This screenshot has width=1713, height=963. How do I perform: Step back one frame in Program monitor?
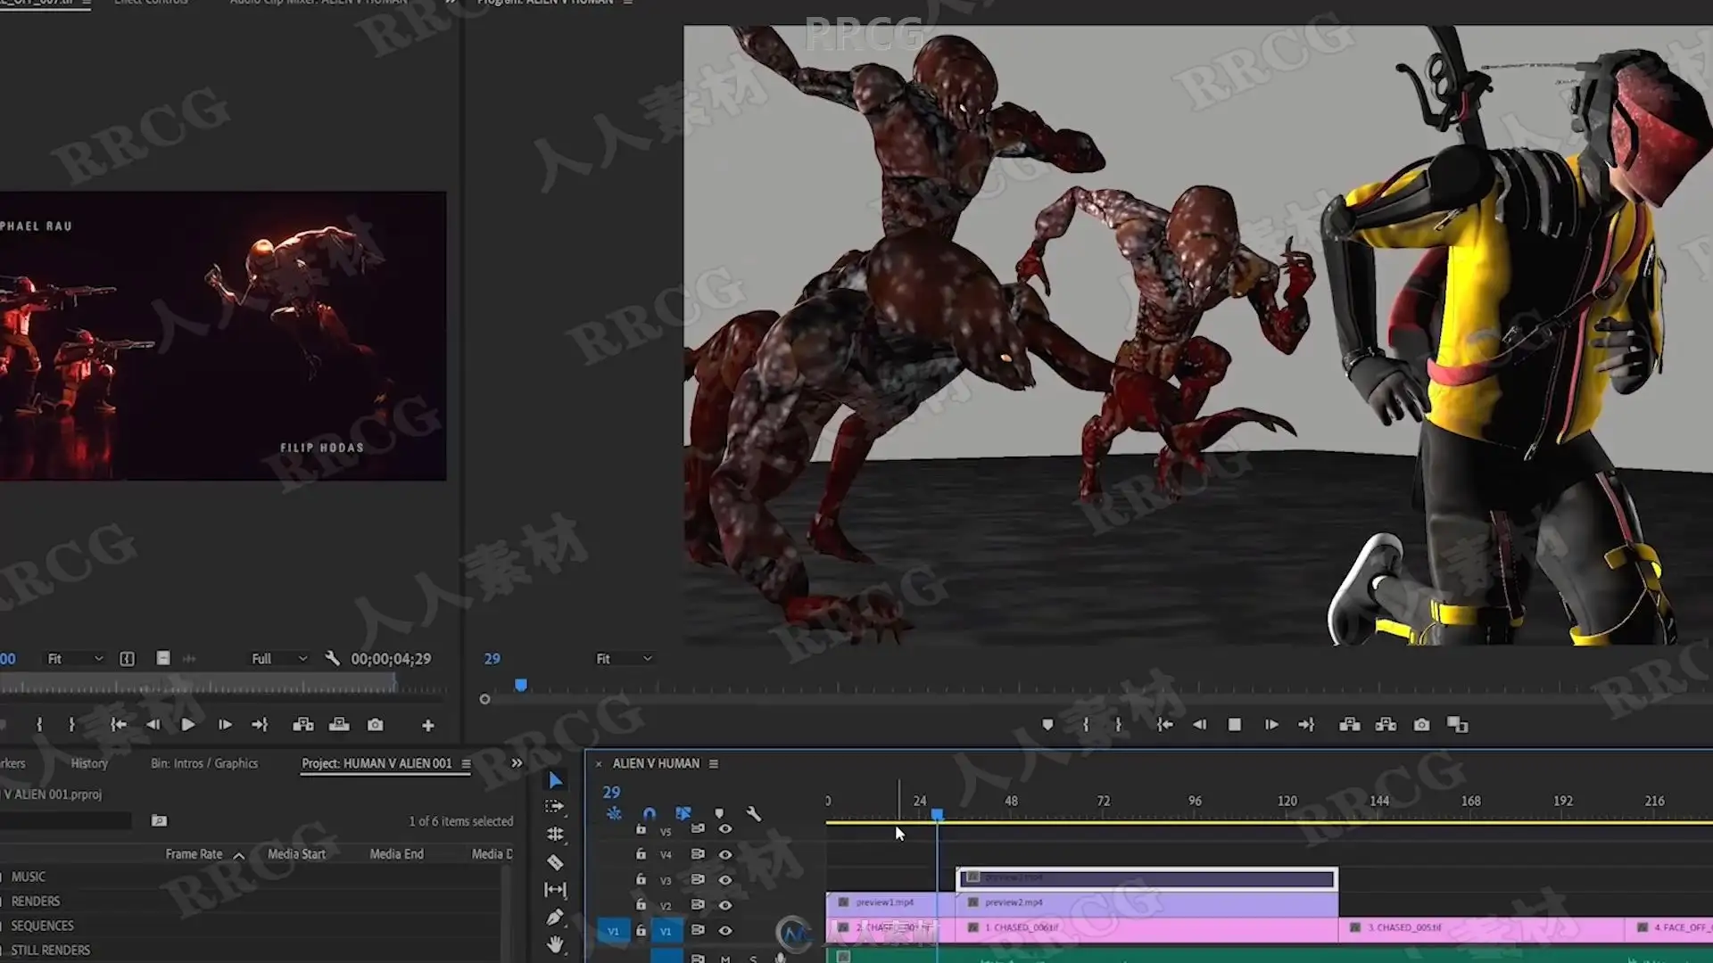(1200, 725)
